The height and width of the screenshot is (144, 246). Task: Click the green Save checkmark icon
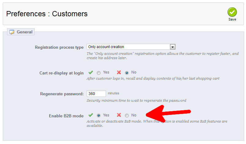(x=232, y=12)
